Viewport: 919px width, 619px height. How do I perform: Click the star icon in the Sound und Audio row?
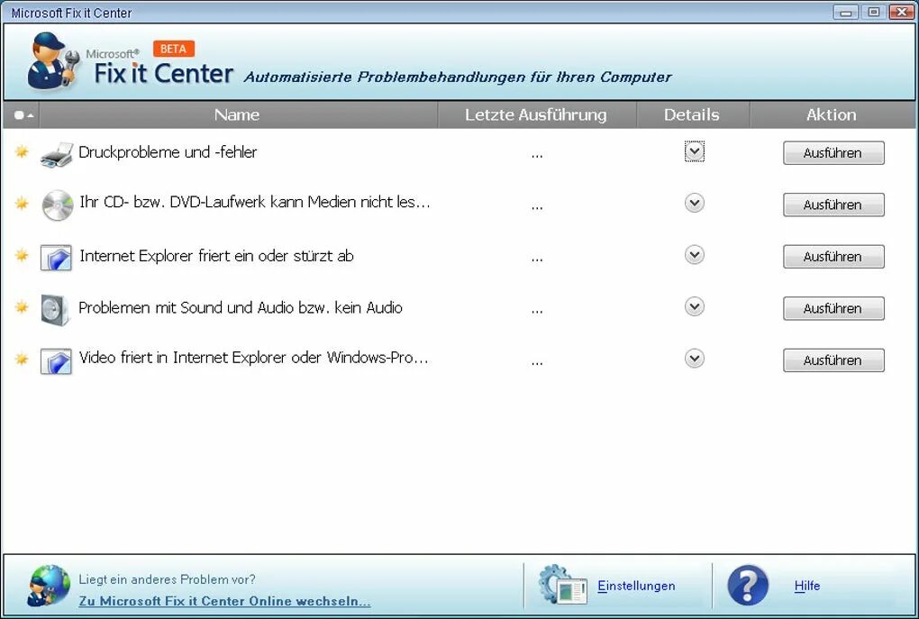pos(22,306)
